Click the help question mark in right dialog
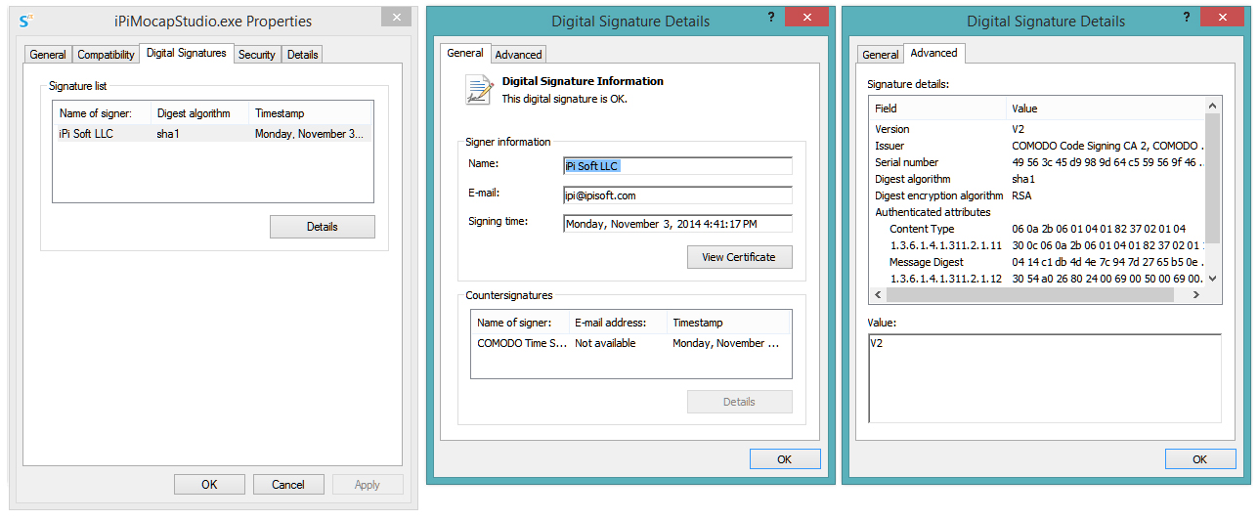This screenshot has height=520, width=1258. (x=1187, y=18)
